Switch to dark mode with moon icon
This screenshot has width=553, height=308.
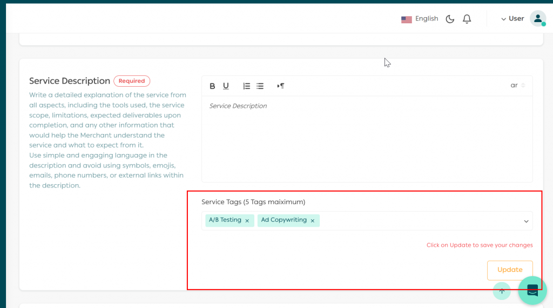tap(450, 19)
